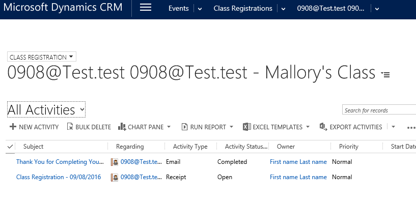Open the Thank You for Completing email

pyautogui.click(x=60, y=162)
